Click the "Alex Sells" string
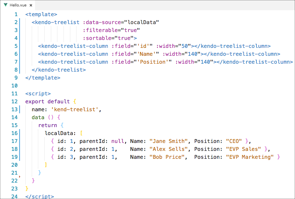This screenshot has height=199, width=295. click(x=169, y=149)
